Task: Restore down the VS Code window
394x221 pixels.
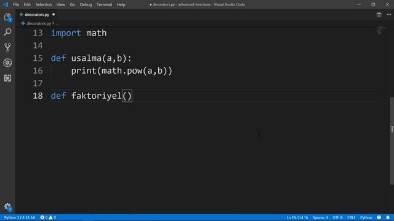Action: point(373,4)
